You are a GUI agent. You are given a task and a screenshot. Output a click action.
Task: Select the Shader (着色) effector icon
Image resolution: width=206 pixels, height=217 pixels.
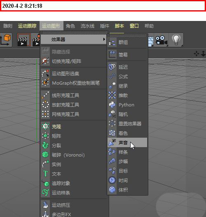click(x=112, y=133)
